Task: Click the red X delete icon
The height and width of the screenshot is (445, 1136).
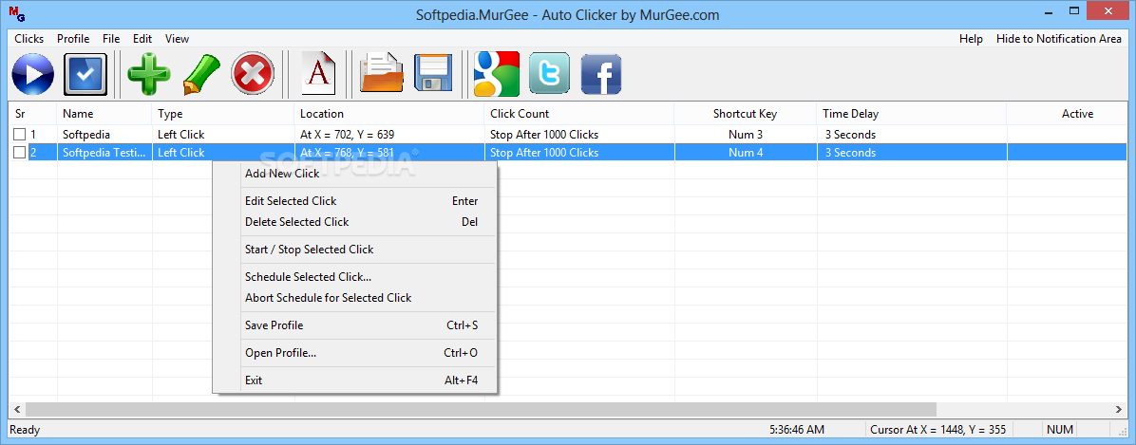Action: pos(252,74)
